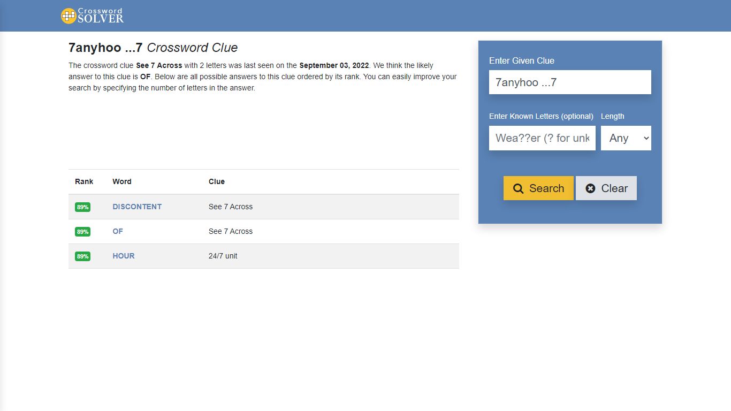The width and height of the screenshot is (731, 411).
Task: Open the Length dropdown set to Any
Action: 626,138
